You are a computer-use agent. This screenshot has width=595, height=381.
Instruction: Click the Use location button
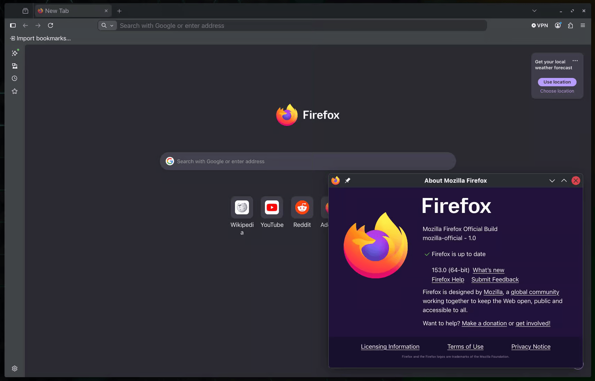point(557,82)
